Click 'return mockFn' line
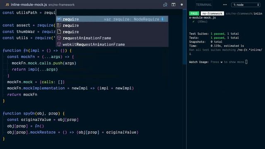 22,95
